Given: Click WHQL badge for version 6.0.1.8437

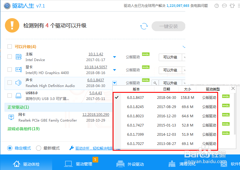Looking at the screenshot, I should [x=226, y=97].
